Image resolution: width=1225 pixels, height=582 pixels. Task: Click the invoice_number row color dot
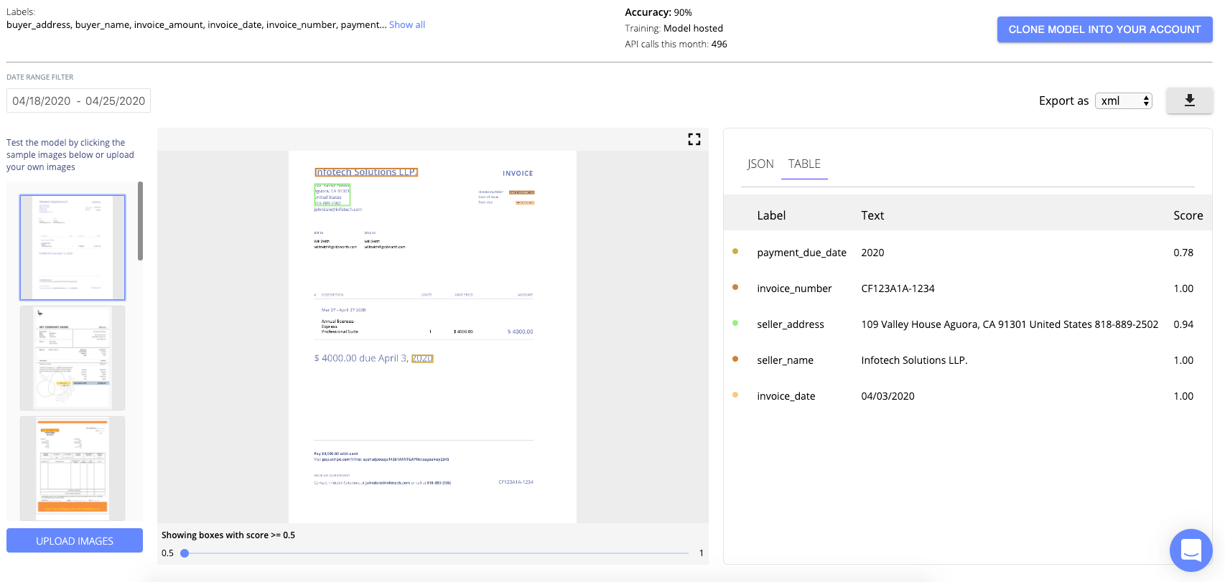[735, 287]
